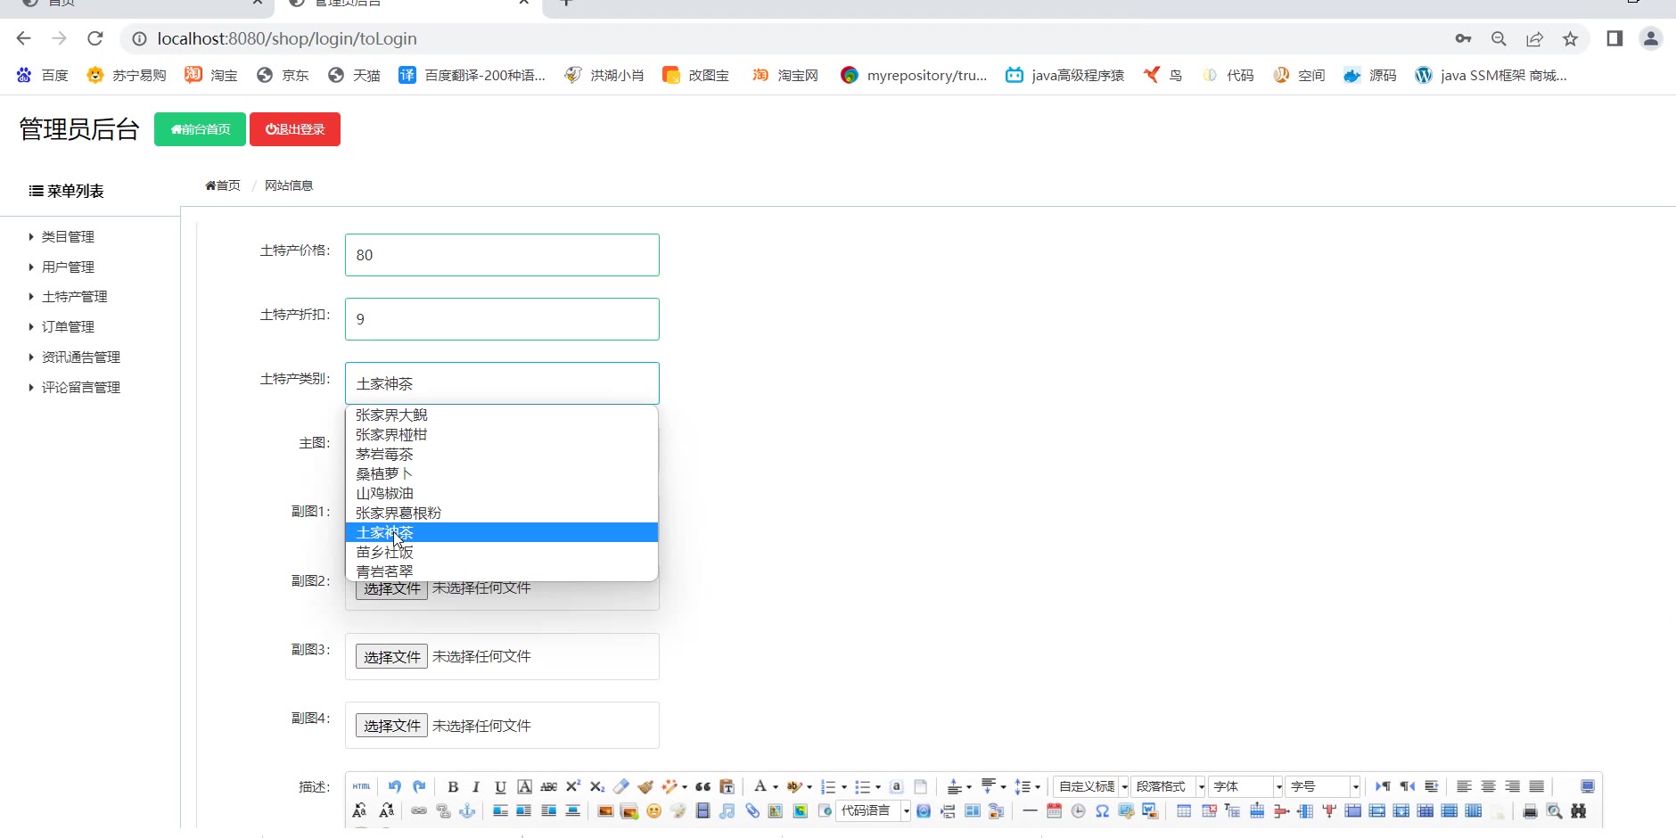1676x838 pixels.
Task: Choose 张家界大鲵 from the category list
Action: pyautogui.click(x=502, y=415)
